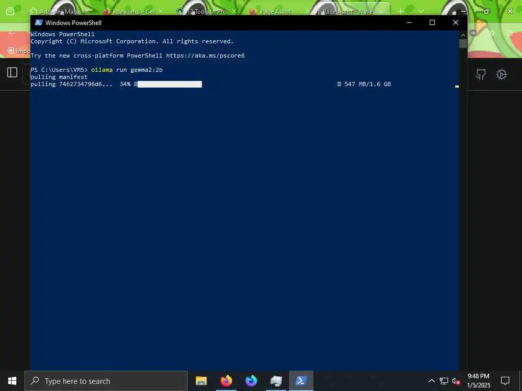Toggle the Page Assist sidebar panel icon
This screenshot has width=522, height=391.
click(12, 72)
